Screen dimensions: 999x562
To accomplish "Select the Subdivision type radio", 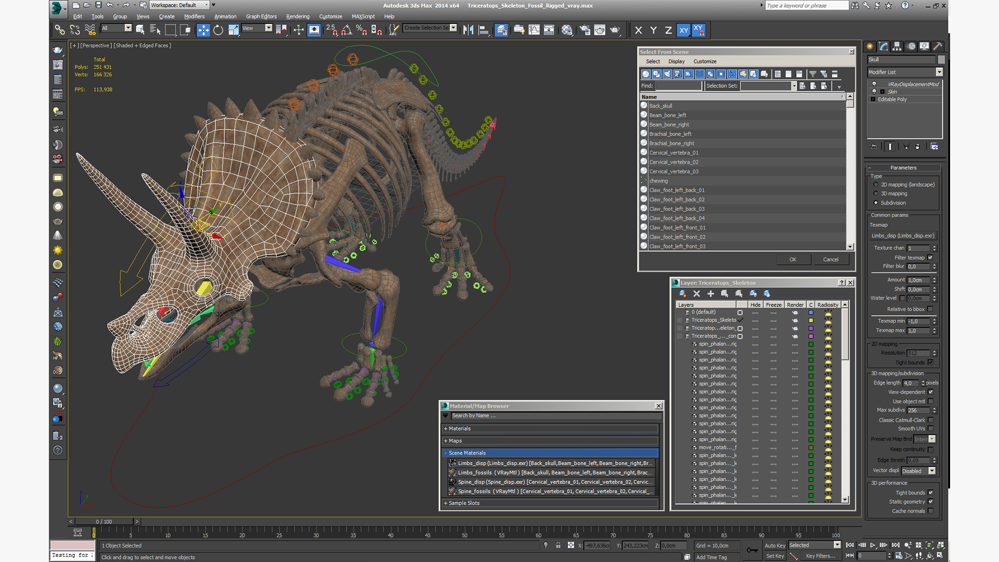I will coord(876,203).
